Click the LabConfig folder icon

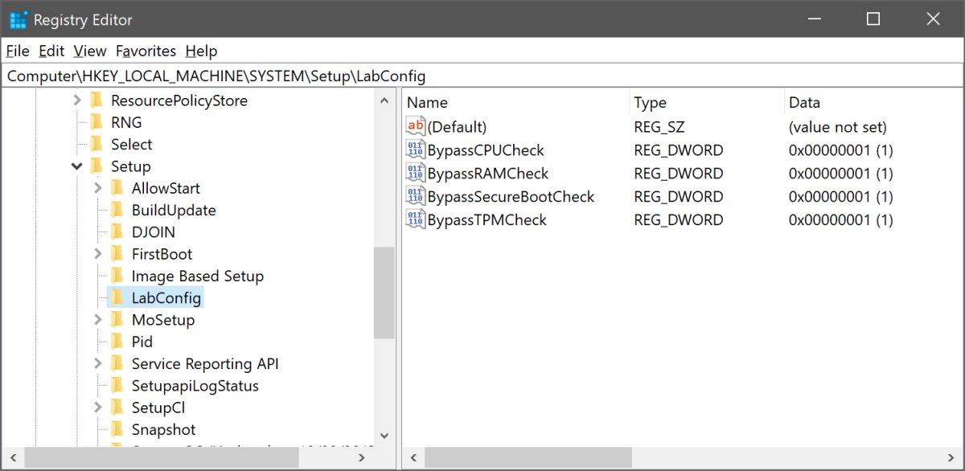[x=117, y=298]
